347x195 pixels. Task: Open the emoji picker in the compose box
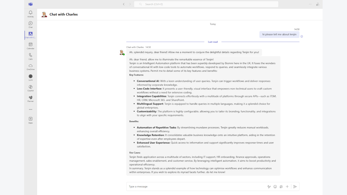click(x=275, y=187)
